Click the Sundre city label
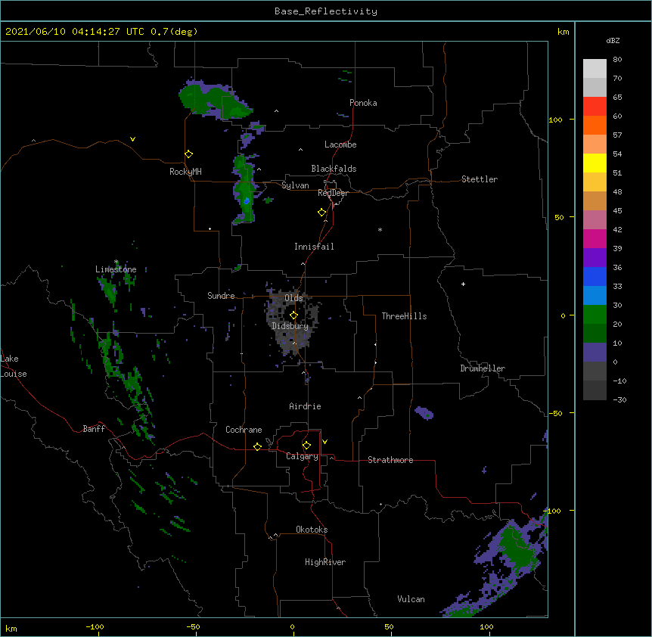The width and height of the screenshot is (652, 637). [221, 296]
